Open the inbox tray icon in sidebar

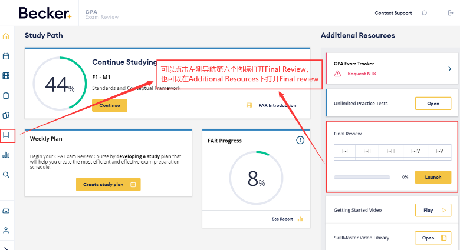coord(6,210)
